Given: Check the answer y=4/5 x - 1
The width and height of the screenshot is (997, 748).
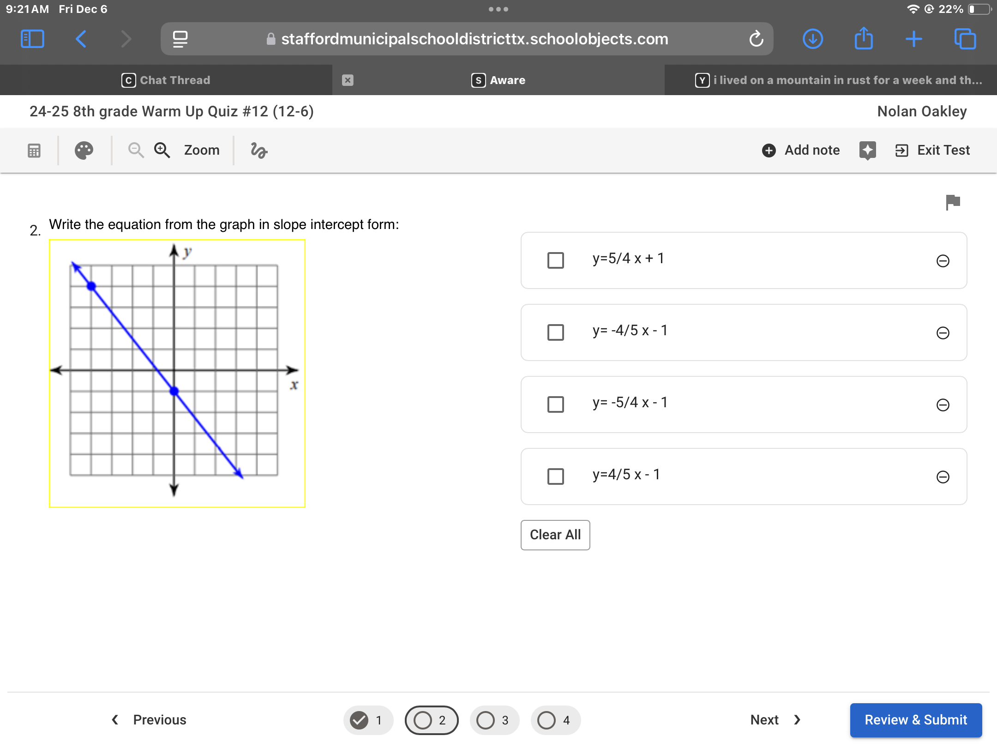Looking at the screenshot, I should tap(556, 477).
